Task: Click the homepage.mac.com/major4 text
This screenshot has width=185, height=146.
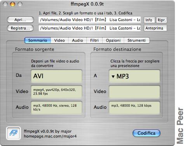Action: [x=50, y=136]
